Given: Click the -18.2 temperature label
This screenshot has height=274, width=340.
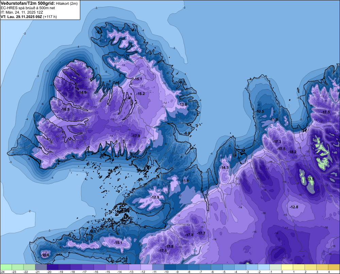Looking at the screenshot, I should tap(292, 152).
